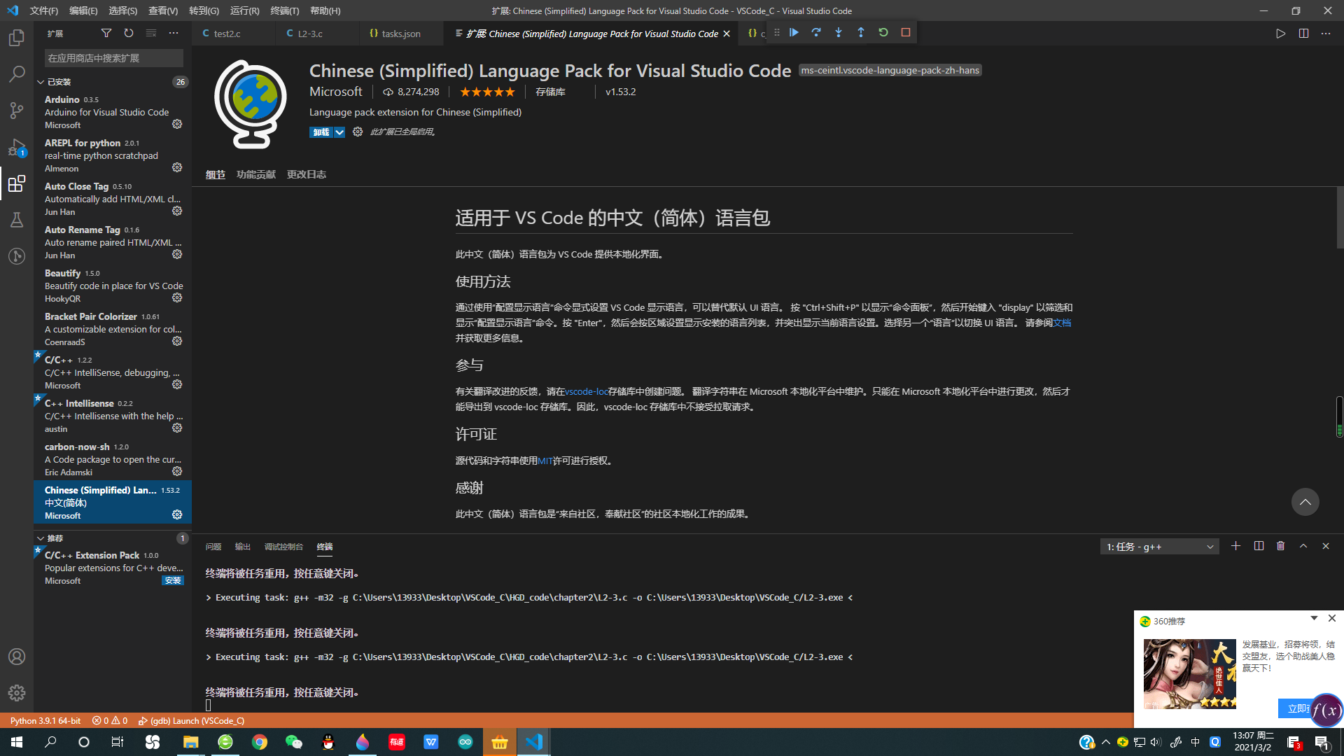Focus the extensions marketplace search box
Image resolution: width=1344 pixels, height=756 pixels.
coord(113,58)
